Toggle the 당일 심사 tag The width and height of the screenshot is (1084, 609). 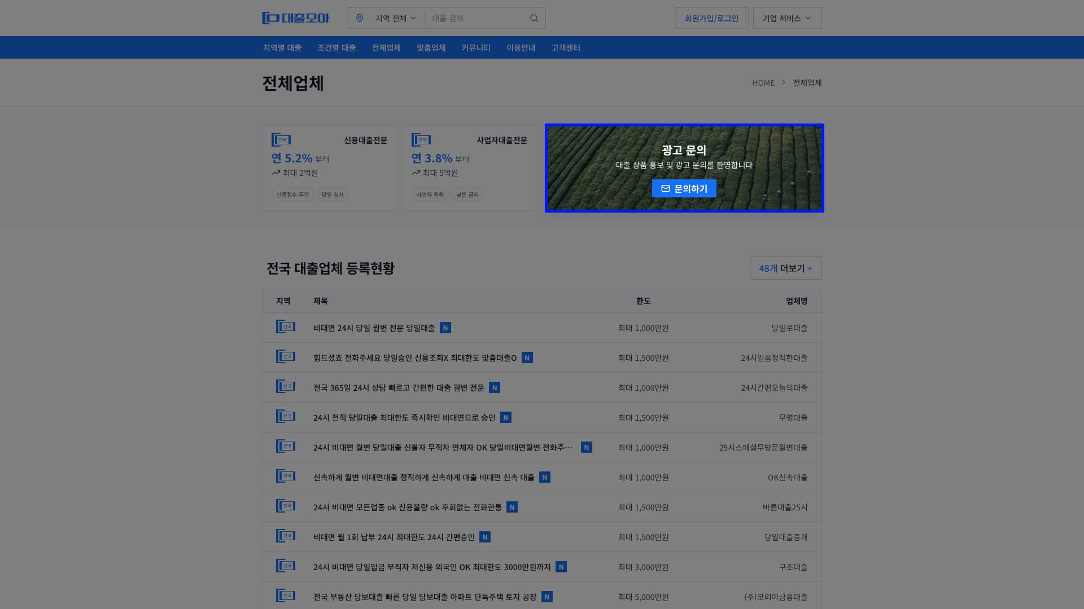click(333, 195)
